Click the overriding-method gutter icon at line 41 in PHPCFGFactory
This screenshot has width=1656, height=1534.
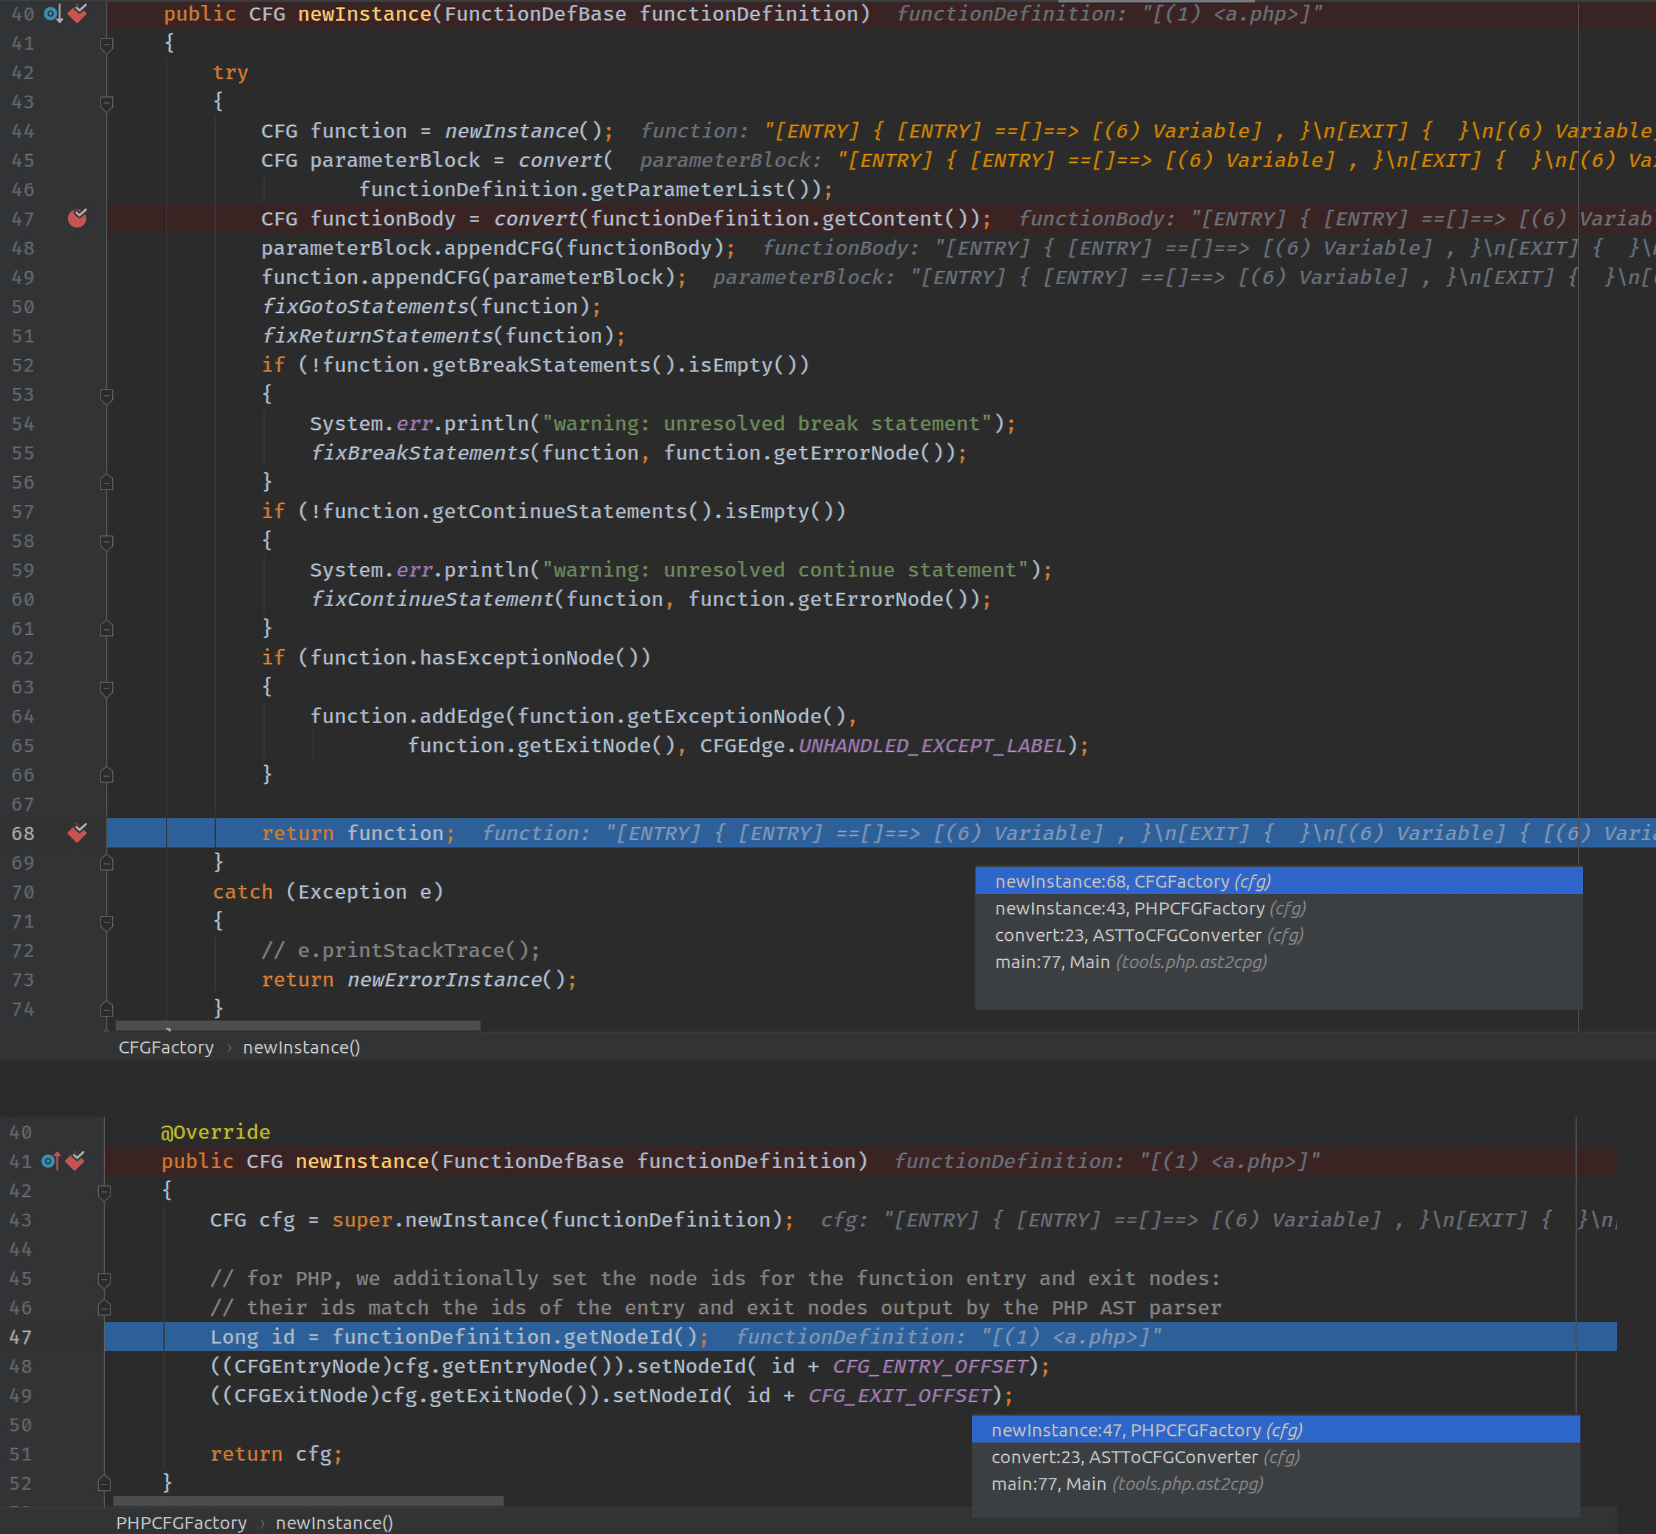pos(51,1160)
